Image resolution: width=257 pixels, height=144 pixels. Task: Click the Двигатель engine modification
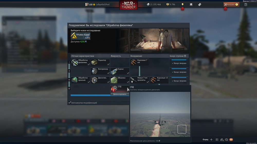click(x=94, y=80)
